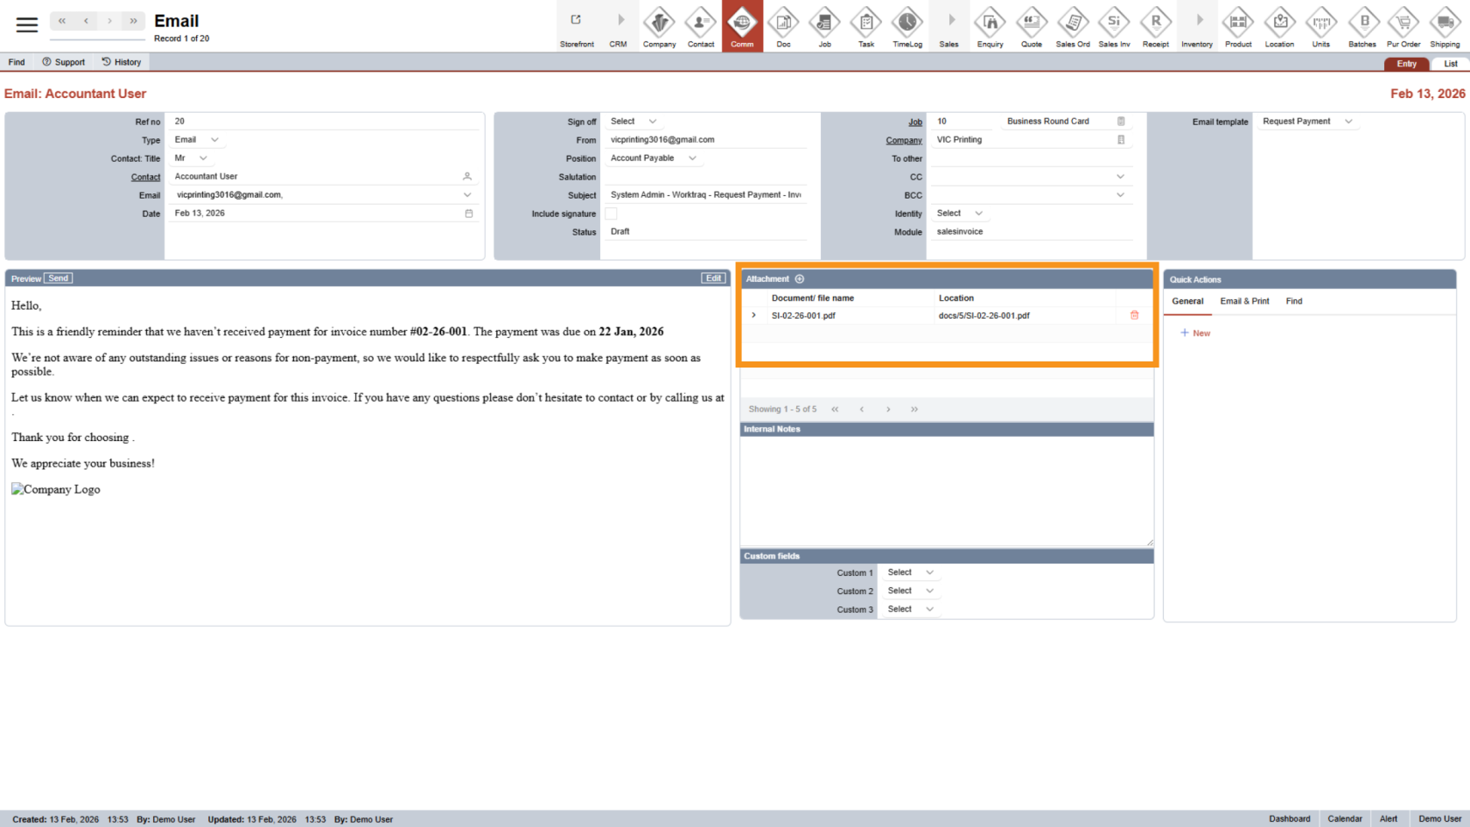Switch to the Email & Print tab
The image size is (1470, 827).
1244,301
